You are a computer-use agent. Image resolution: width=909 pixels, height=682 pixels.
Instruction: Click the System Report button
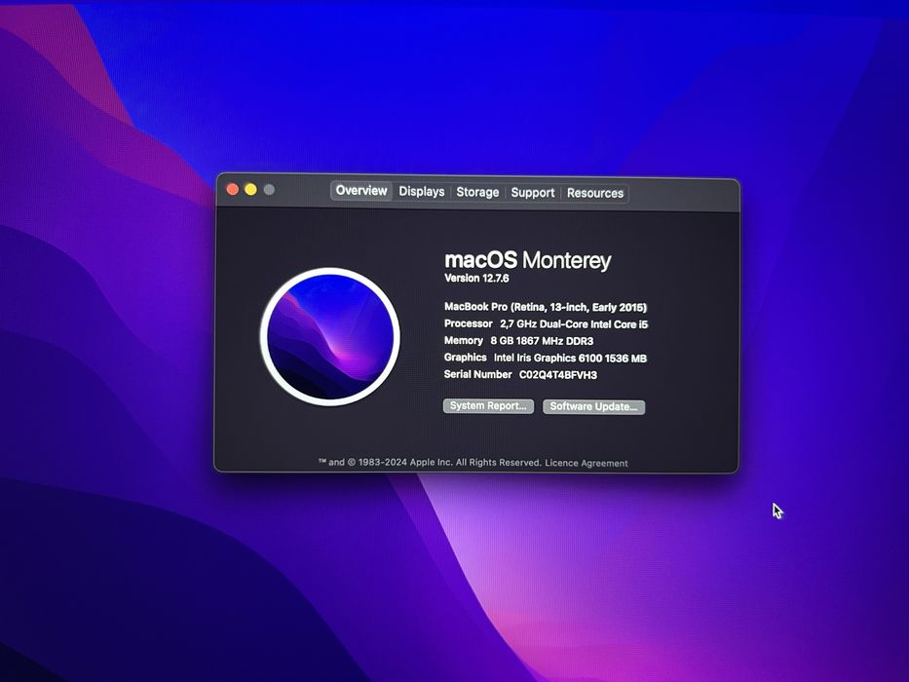[488, 406]
